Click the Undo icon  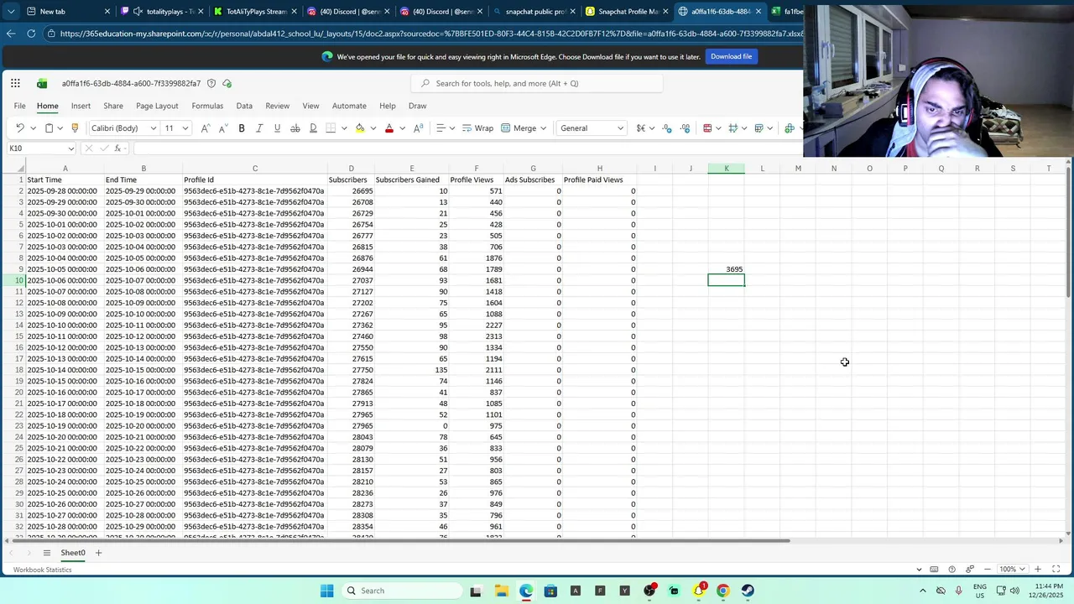click(x=19, y=128)
